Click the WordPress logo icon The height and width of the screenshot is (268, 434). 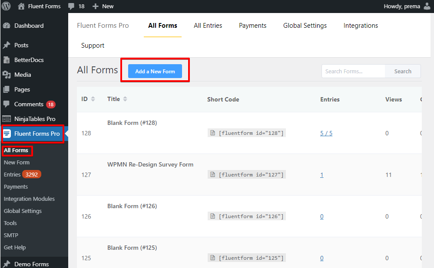pyautogui.click(x=6, y=6)
